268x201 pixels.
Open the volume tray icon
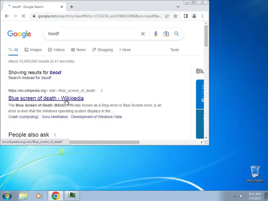tap(241, 196)
